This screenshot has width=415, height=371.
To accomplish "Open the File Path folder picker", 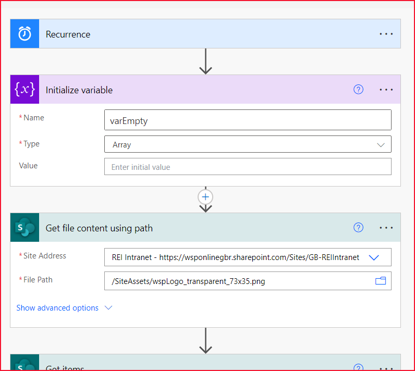I will (381, 281).
